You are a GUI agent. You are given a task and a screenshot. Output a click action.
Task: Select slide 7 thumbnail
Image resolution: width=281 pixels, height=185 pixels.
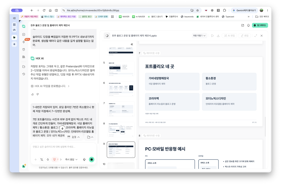121,109
